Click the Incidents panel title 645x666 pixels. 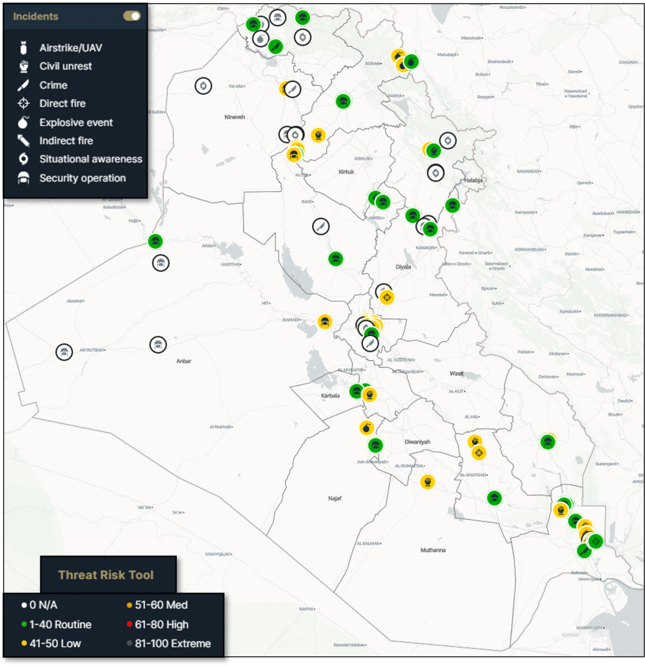(36, 16)
